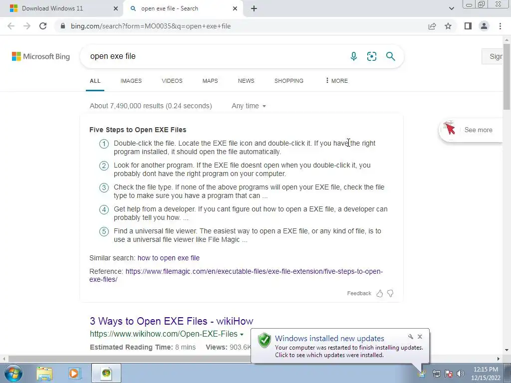Close the open exe file search tab

coord(235,8)
